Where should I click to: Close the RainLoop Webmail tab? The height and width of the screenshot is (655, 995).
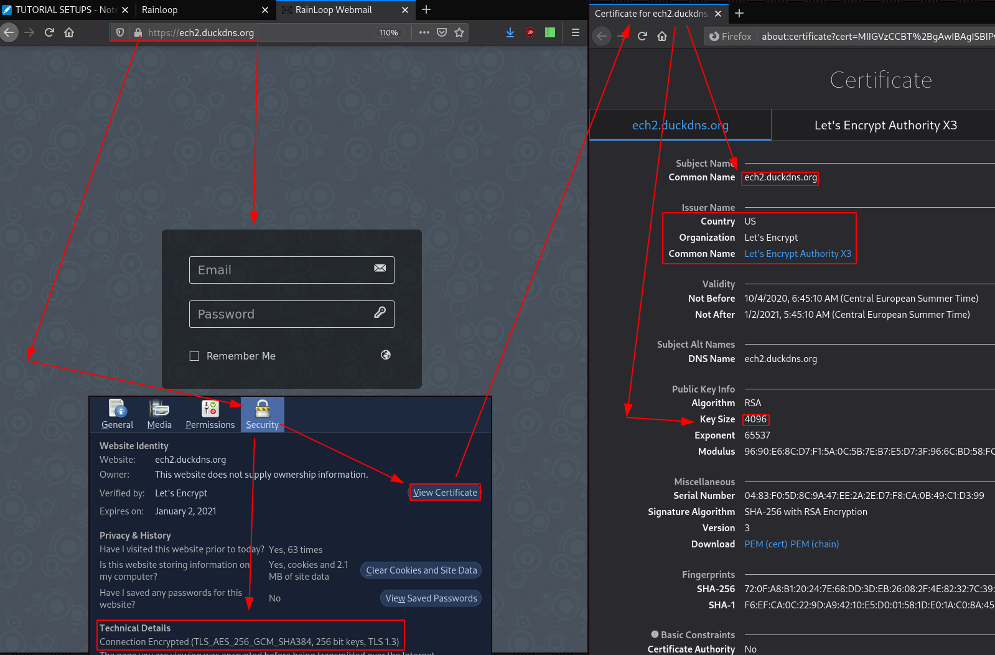point(405,10)
